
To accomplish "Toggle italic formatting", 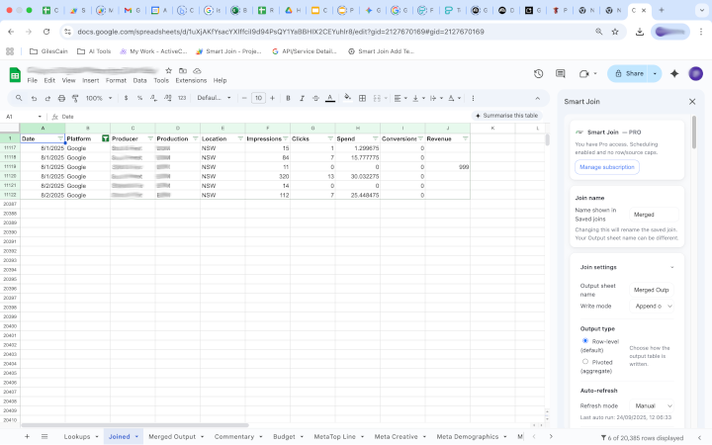I will (x=302, y=98).
